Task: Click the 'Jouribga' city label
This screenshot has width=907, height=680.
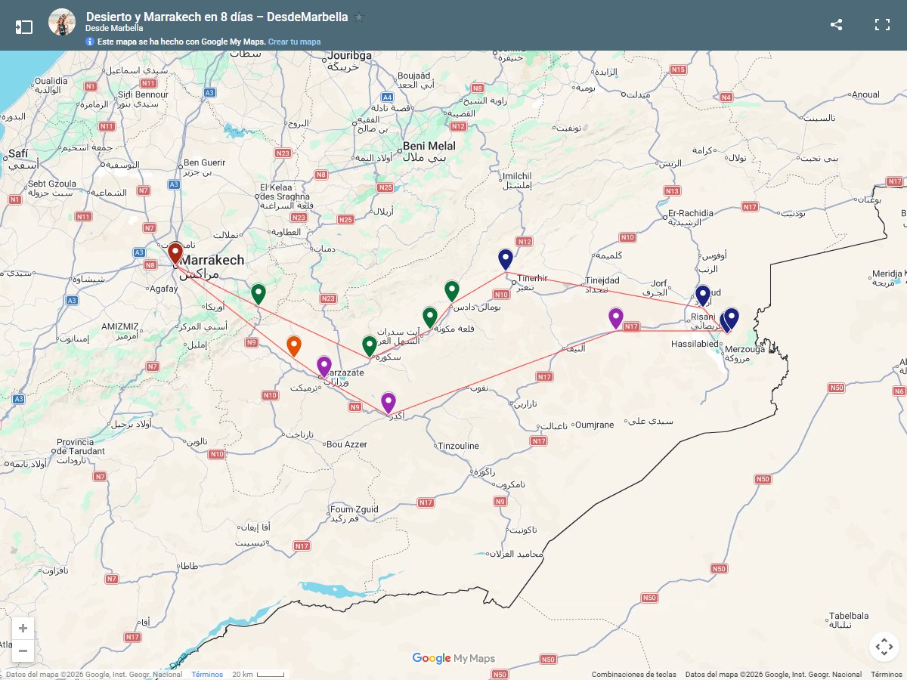Action: [x=349, y=56]
